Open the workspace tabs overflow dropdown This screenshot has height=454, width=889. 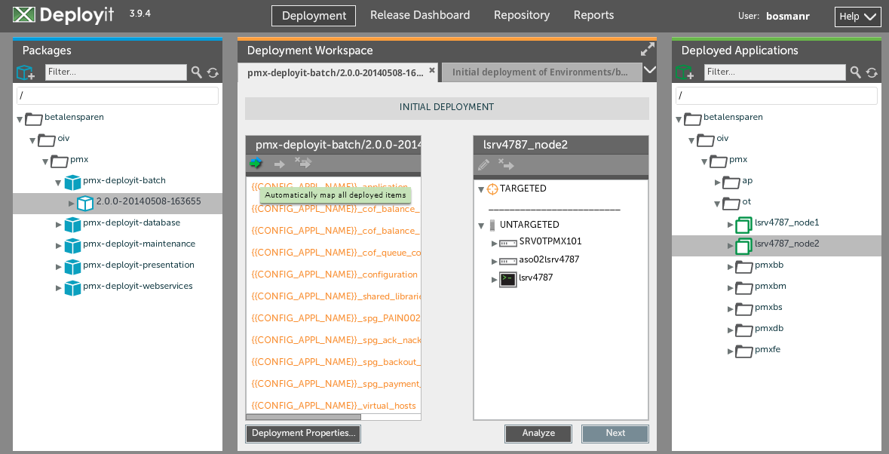(649, 71)
